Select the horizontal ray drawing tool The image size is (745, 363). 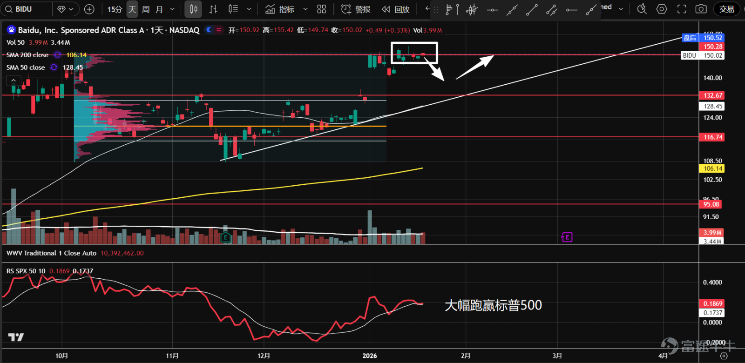pos(572,9)
